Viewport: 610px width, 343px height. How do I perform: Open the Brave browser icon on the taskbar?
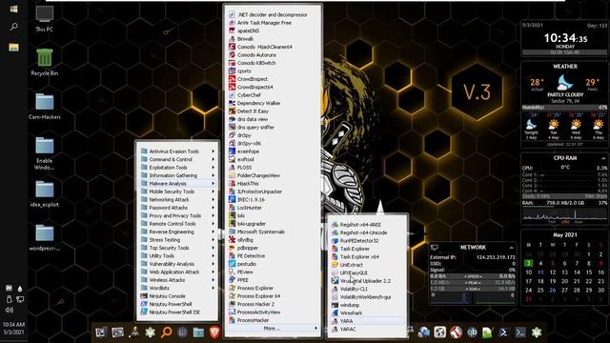(214, 333)
